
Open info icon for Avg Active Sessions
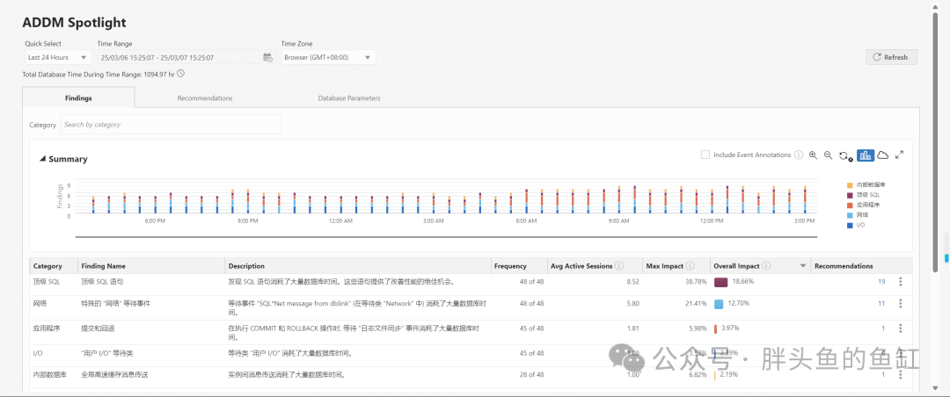620,265
